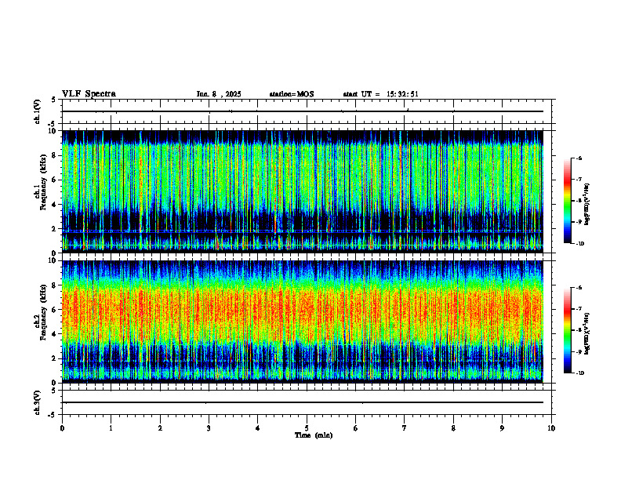
Task: Click time axis tick label "0"
Action: point(62,428)
